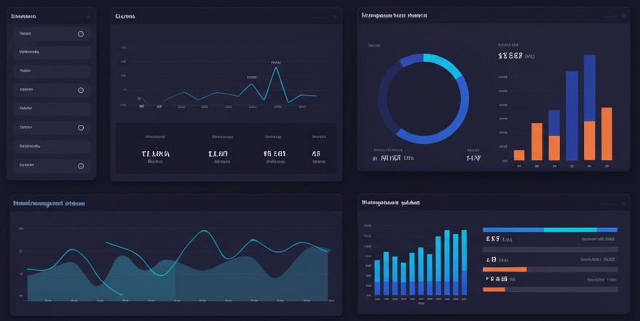This screenshot has width=640, height=321.
Task: Click the orange progress bar in the third row
Action: click(505, 269)
